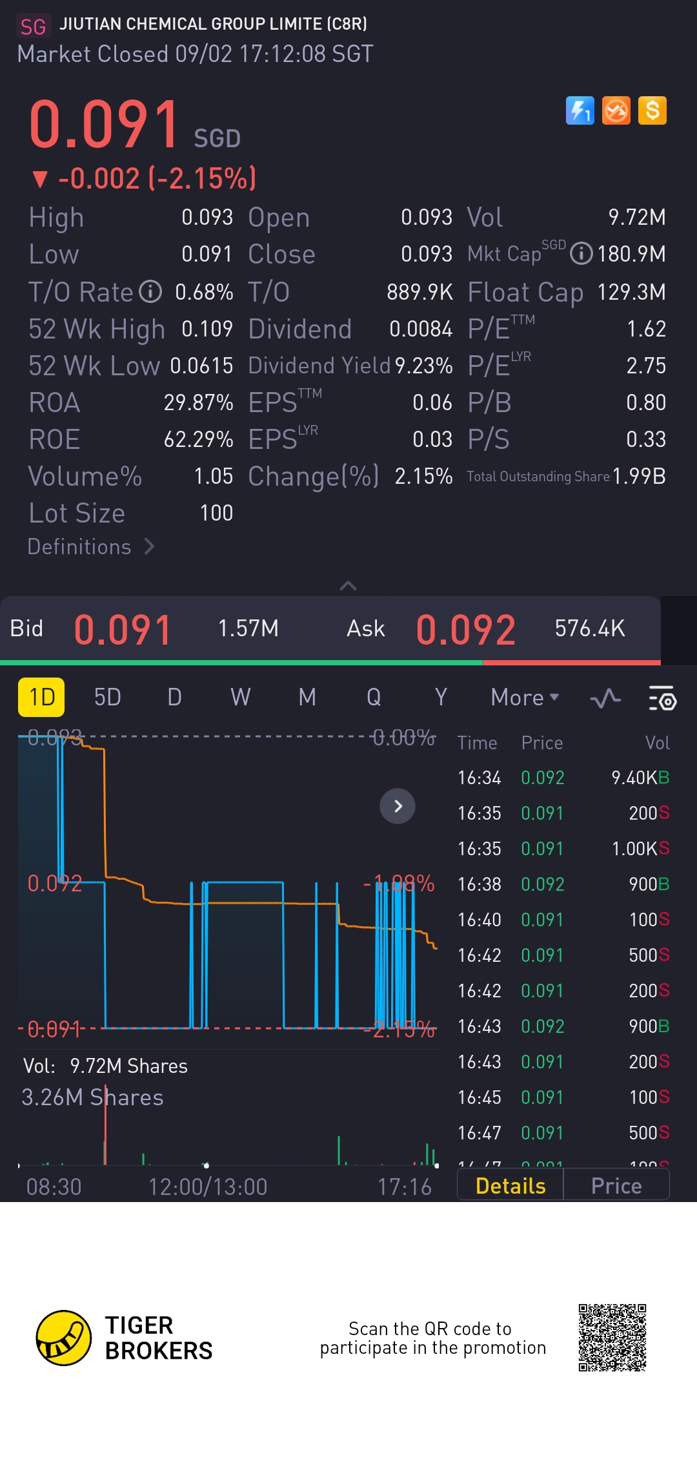This screenshot has height=1474, width=697.
Task: Open the More periods dropdown
Action: pyautogui.click(x=524, y=698)
